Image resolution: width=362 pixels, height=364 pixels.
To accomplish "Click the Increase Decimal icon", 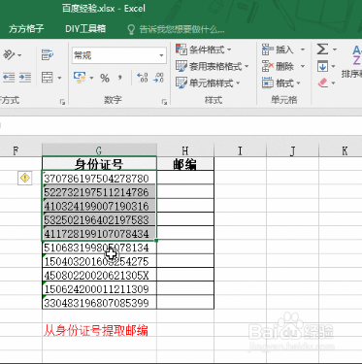I will tap(143, 78).
